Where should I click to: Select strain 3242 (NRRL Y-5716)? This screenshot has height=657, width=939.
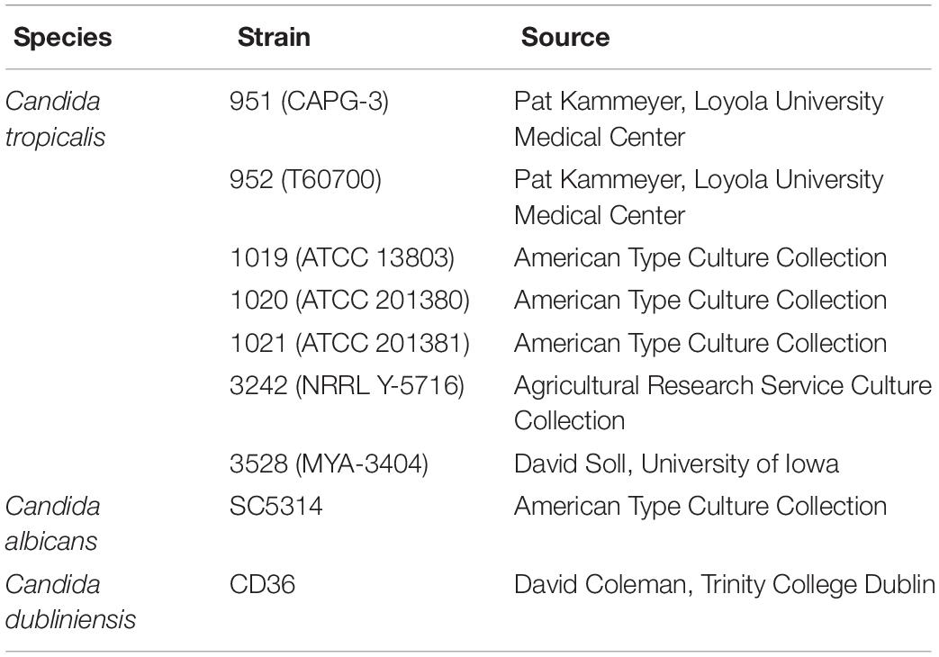click(347, 385)
